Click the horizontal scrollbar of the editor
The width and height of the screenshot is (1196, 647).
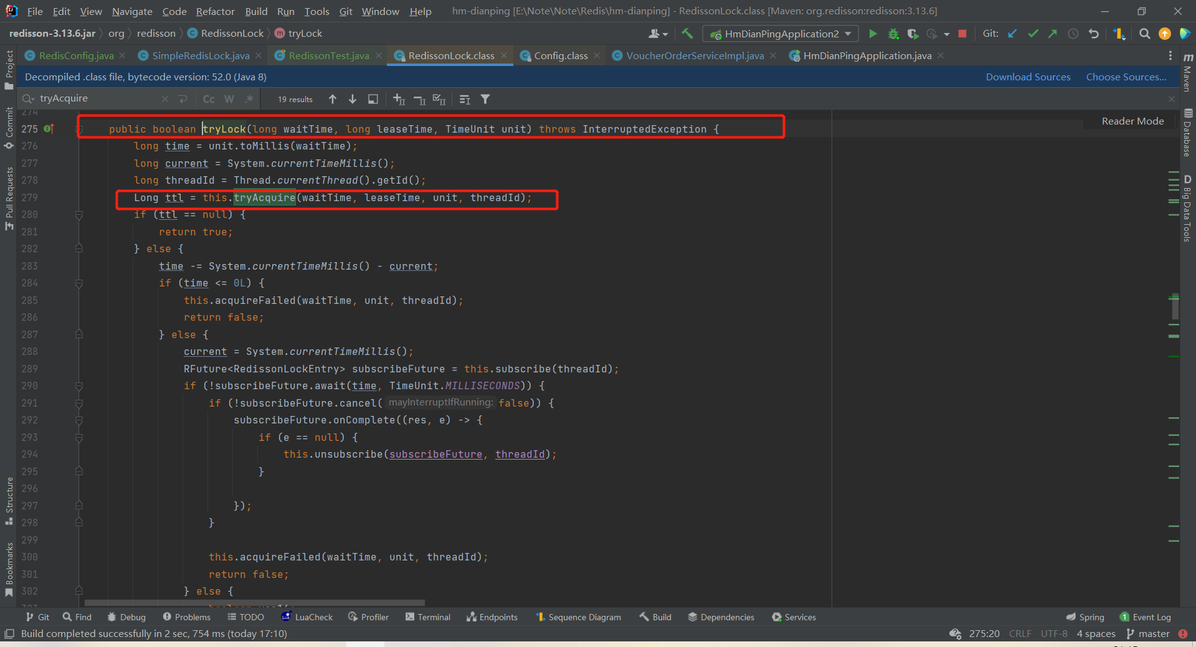tap(254, 603)
